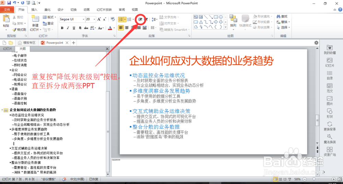Click 魔法换装 in right sidebar
Screen dimensions: 343x184
[x=330, y=139]
